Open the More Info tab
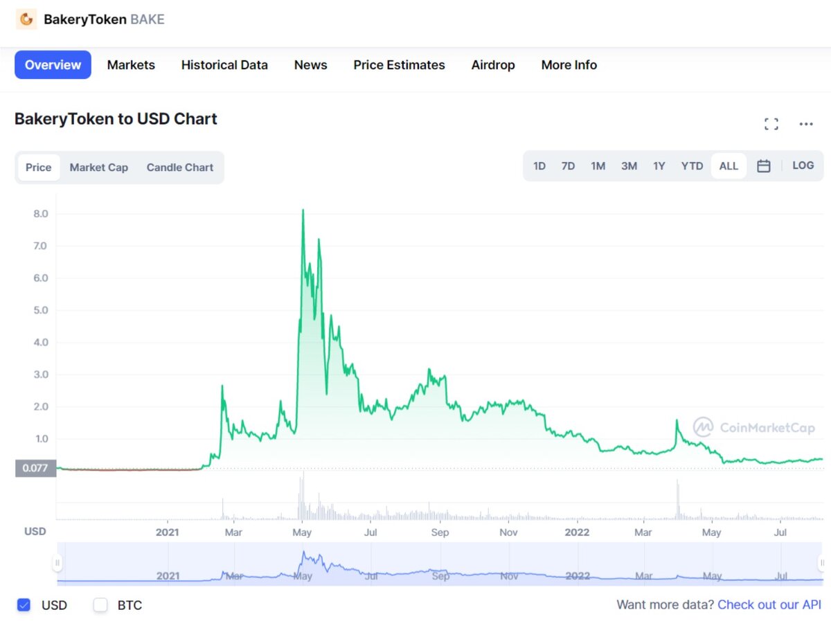This screenshot has width=831, height=621. (569, 65)
